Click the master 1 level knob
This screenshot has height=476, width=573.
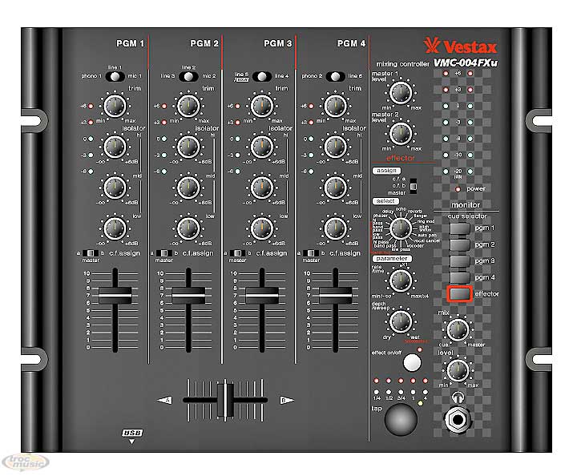(x=401, y=92)
